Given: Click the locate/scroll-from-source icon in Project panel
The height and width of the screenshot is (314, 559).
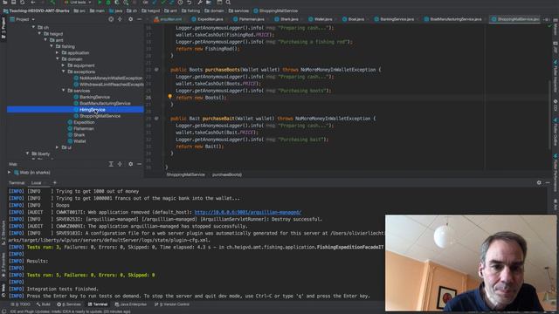Looking at the screenshot, I should [111, 19].
